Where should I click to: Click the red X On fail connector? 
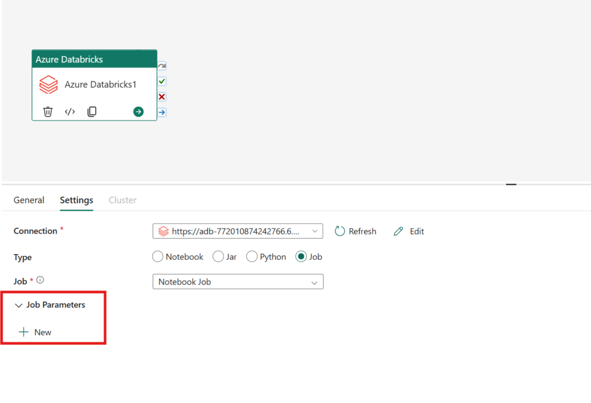point(162,97)
